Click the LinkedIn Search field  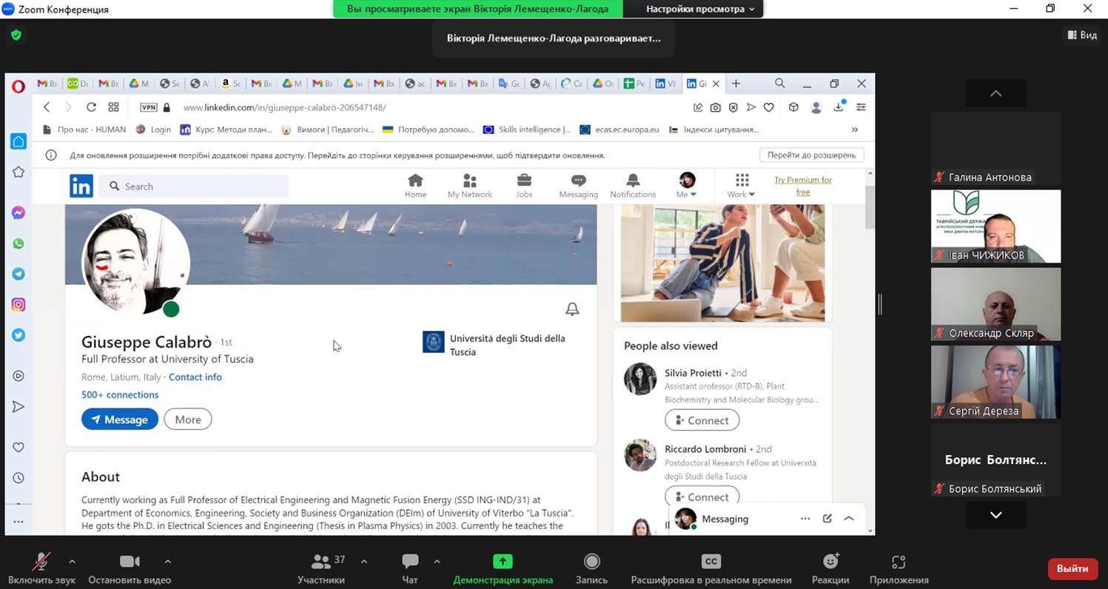point(194,186)
